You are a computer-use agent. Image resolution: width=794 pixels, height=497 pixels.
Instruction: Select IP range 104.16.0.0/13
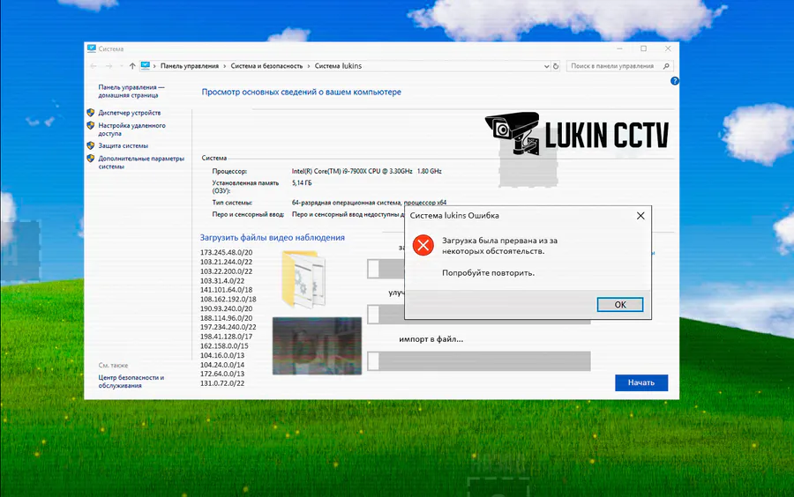pos(222,355)
